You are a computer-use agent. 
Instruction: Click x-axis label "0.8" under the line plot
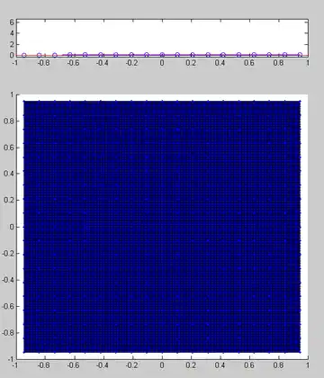tap(278, 63)
